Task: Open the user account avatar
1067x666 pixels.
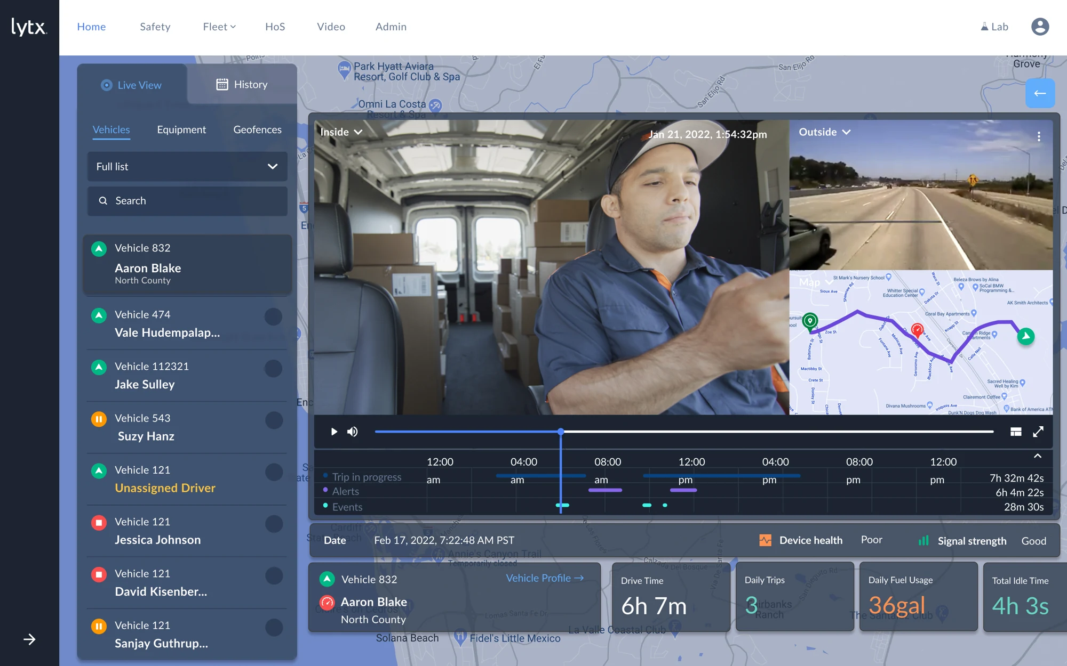Action: [x=1040, y=27]
